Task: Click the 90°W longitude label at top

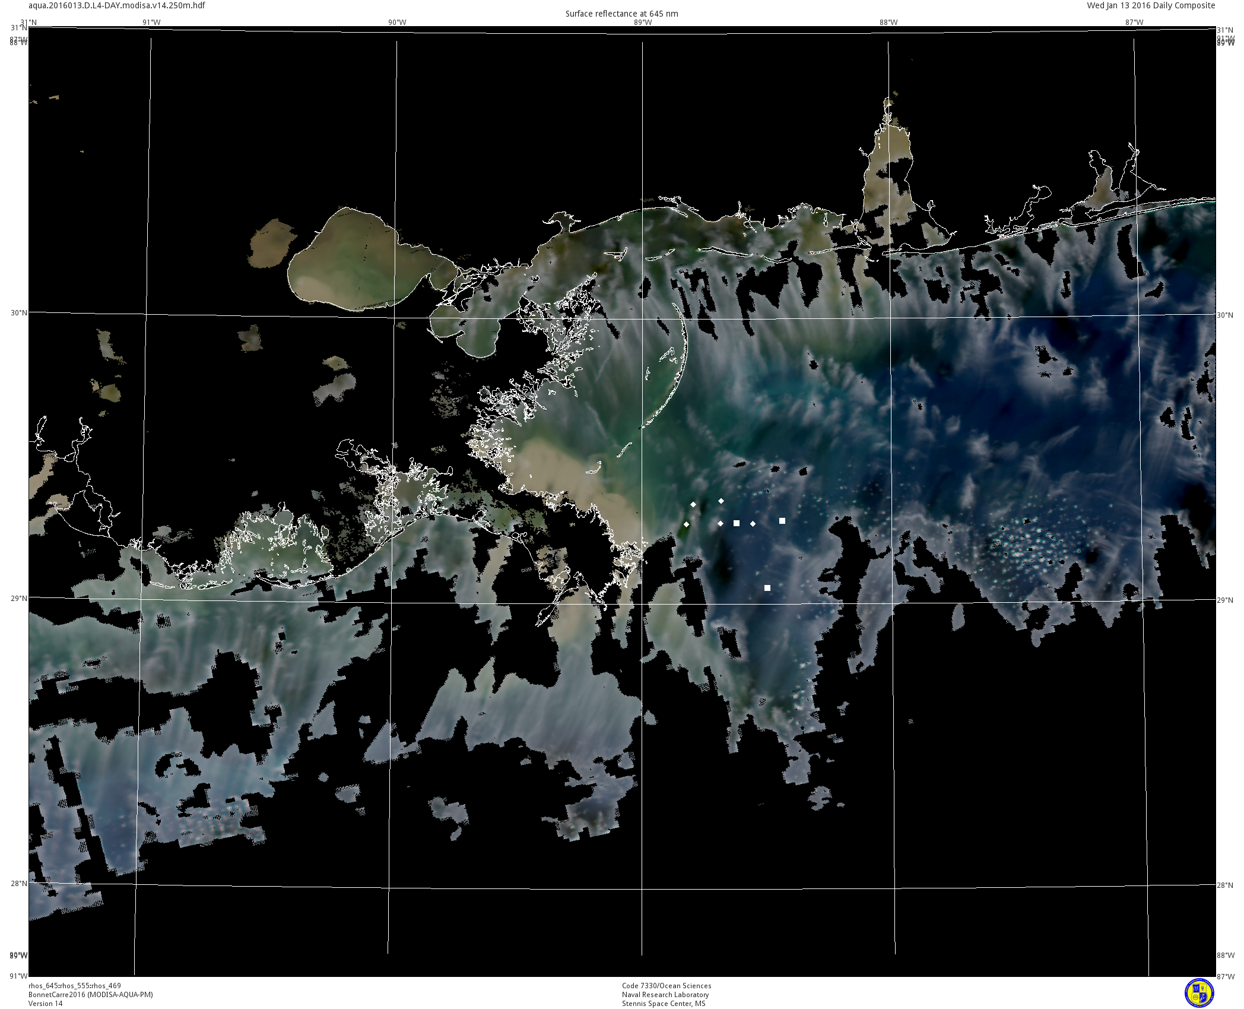Action: tap(397, 23)
